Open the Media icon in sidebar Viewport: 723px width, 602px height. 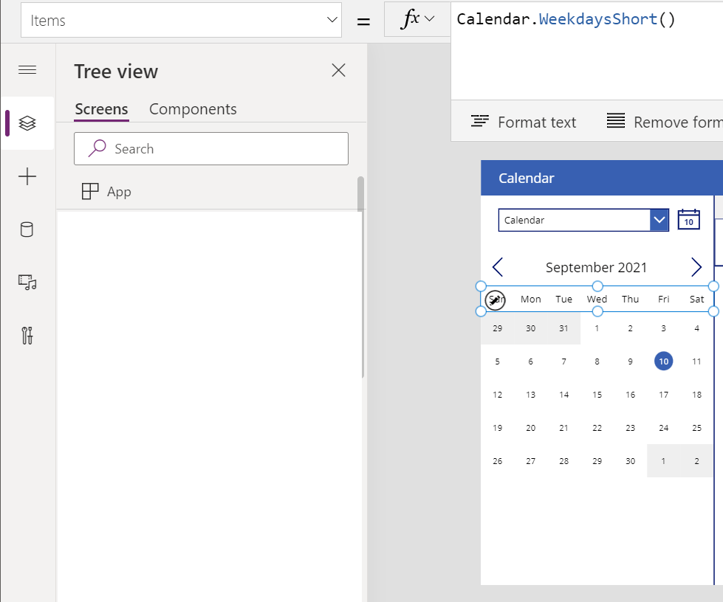27,282
